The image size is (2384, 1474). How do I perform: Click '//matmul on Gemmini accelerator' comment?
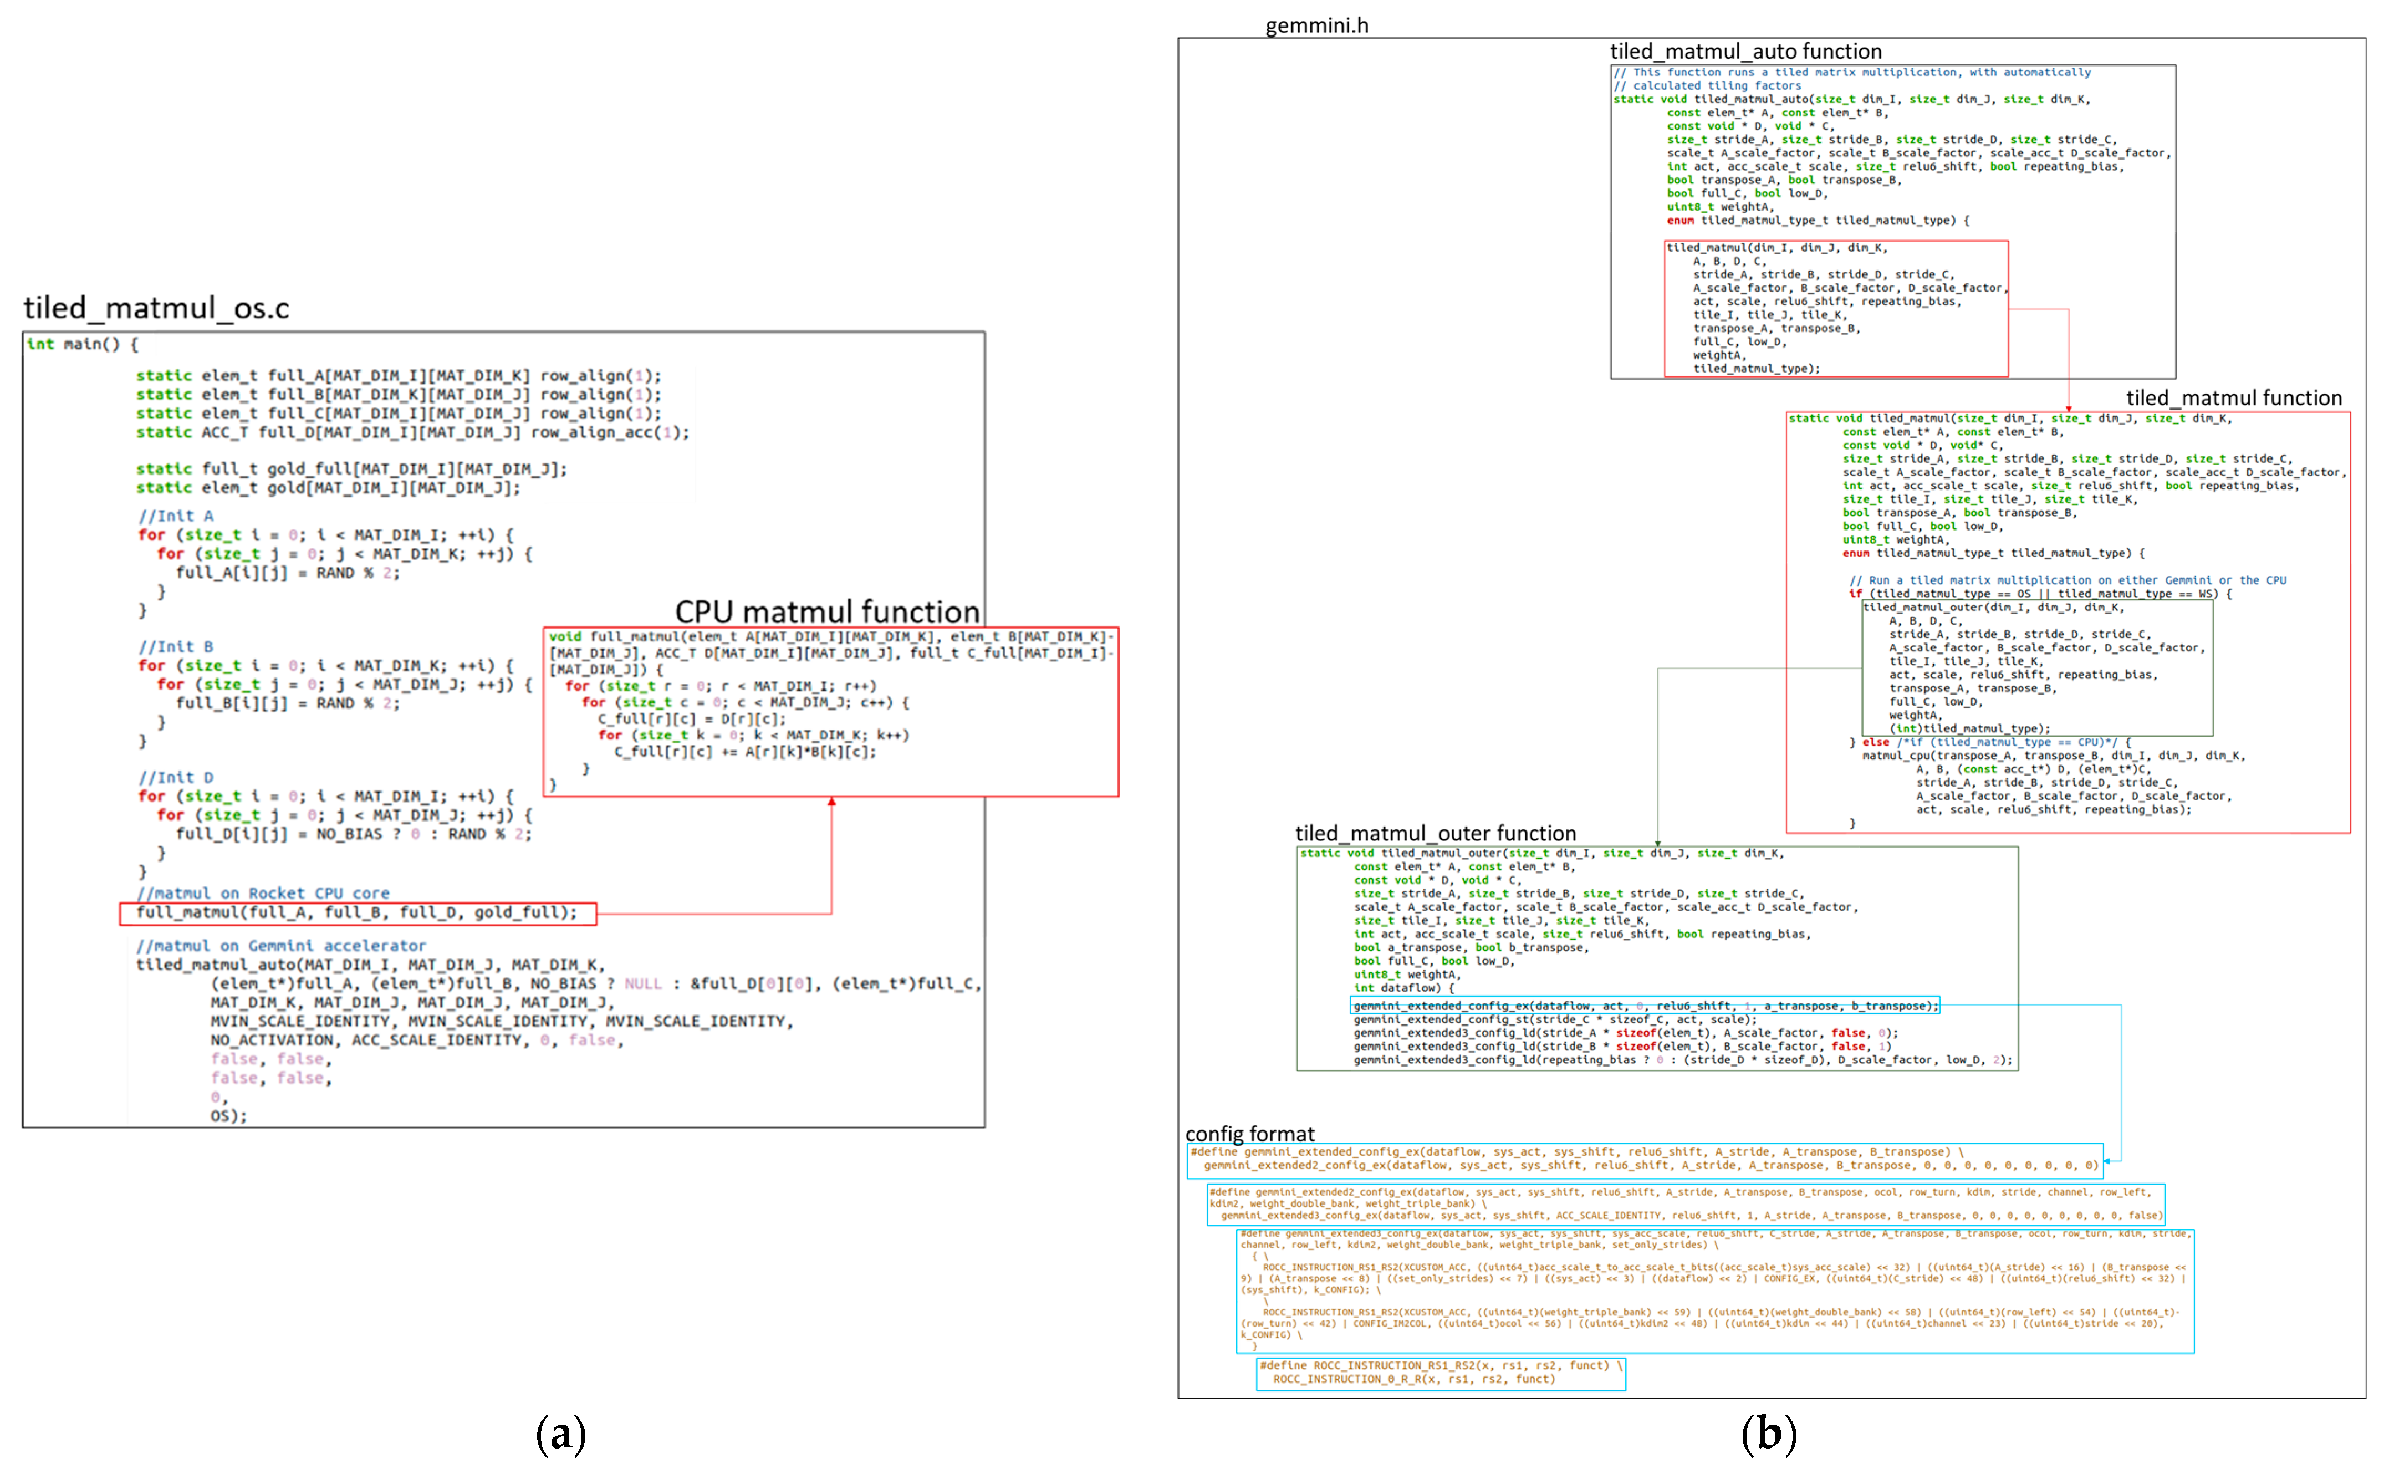(x=280, y=946)
